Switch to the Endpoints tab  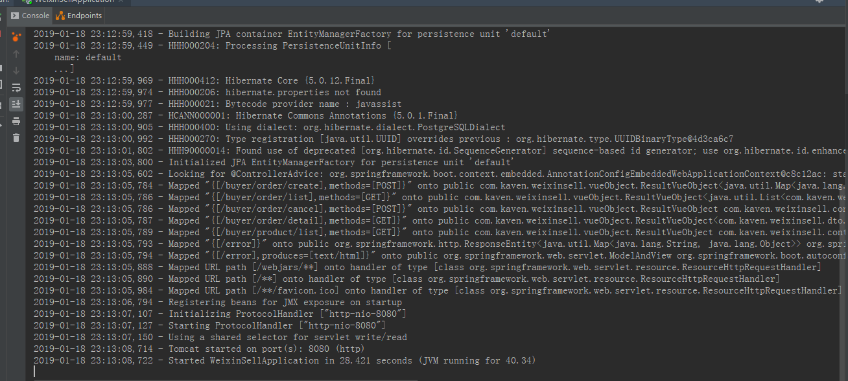[79, 15]
